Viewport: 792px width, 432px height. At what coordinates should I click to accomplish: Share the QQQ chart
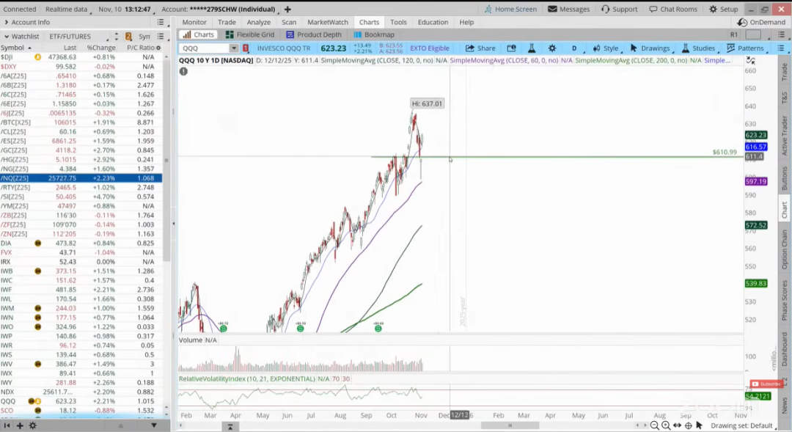point(480,48)
